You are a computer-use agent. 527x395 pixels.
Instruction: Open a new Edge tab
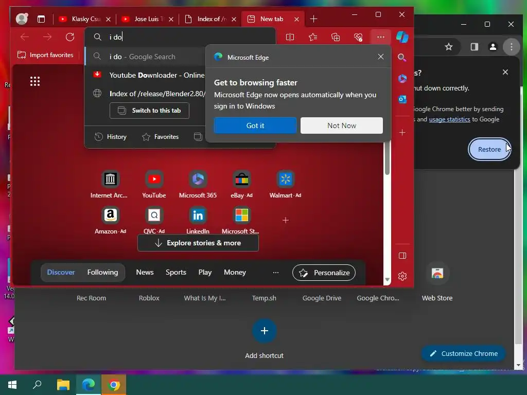[x=313, y=19]
